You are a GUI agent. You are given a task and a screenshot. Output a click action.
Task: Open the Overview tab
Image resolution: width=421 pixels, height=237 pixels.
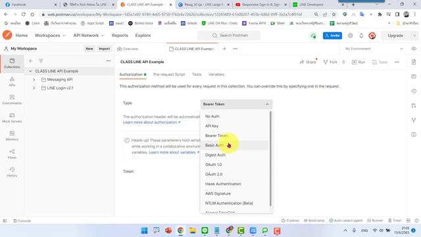pyautogui.click(x=128, y=49)
